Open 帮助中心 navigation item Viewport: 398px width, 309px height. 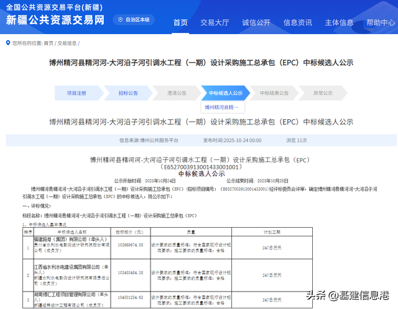(x=381, y=22)
